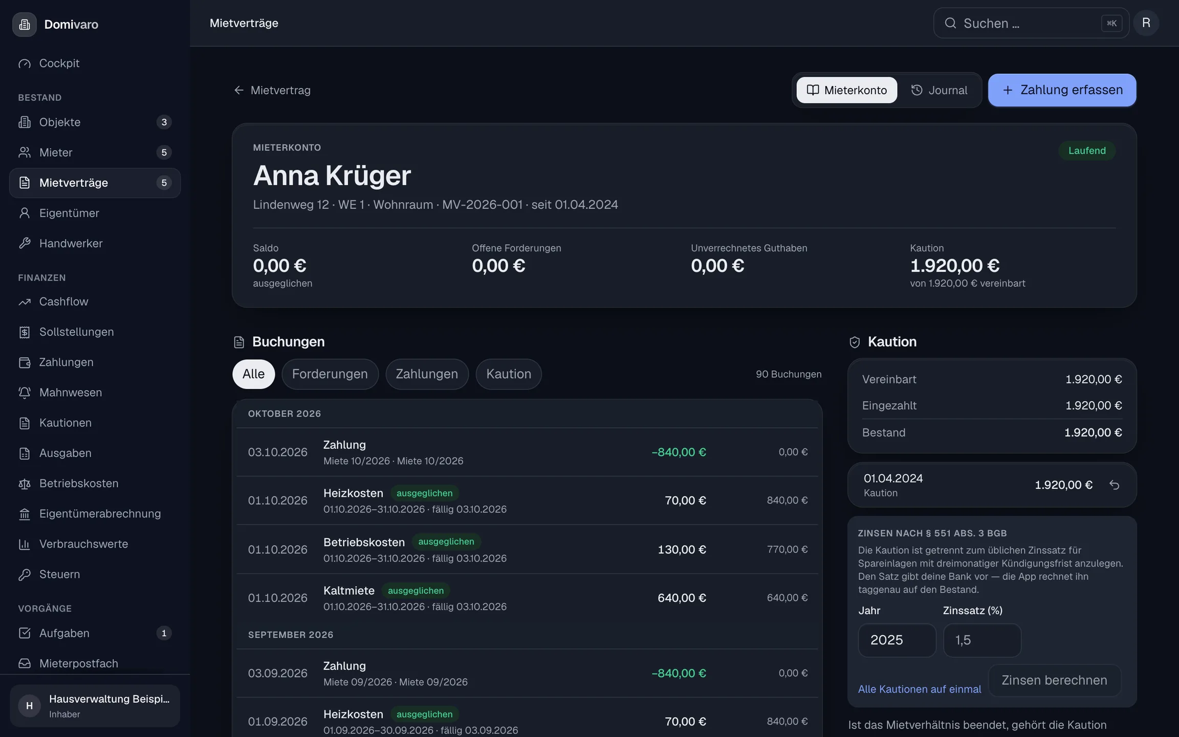The height and width of the screenshot is (737, 1179).
Task: Filter bookings by Forderungen
Action: (330, 374)
